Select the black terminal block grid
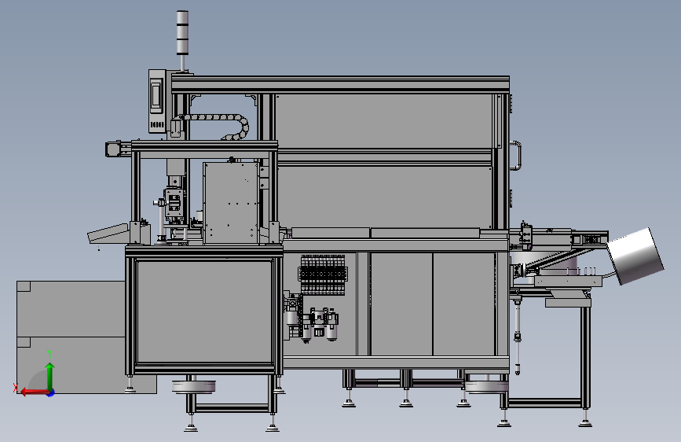 [322, 275]
